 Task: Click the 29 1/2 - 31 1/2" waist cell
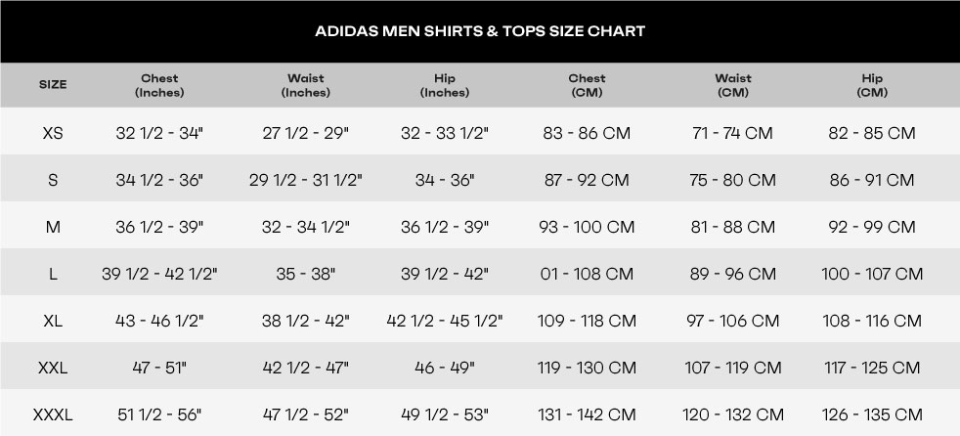306,180
